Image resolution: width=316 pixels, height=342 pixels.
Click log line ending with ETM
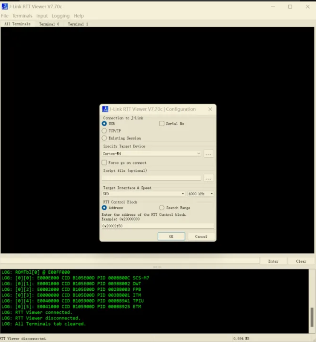click(71, 306)
